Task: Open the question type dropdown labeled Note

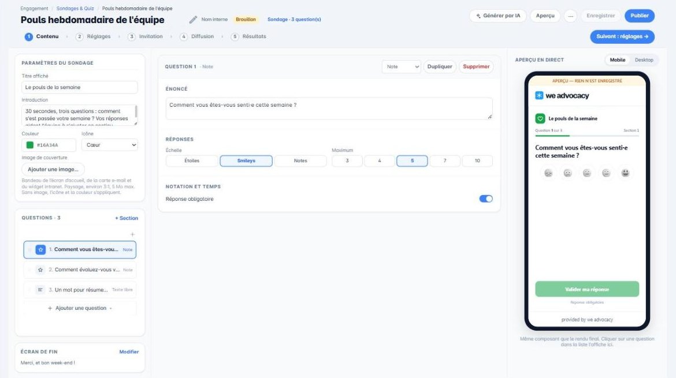Action: click(402, 67)
